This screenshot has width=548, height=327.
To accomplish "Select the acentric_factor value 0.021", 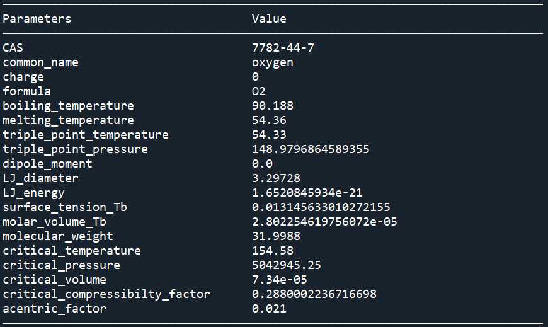I will coord(269,309).
